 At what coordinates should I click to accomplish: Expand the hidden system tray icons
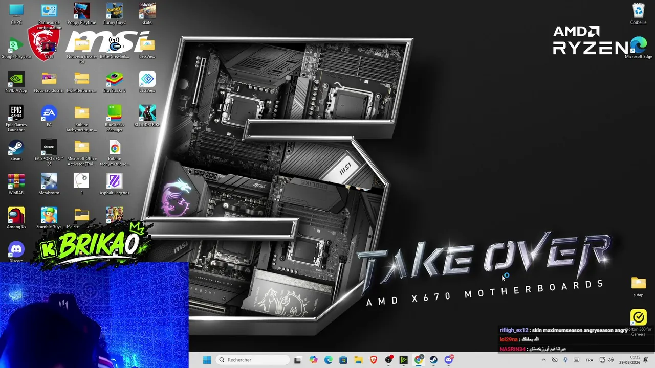(x=543, y=360)
